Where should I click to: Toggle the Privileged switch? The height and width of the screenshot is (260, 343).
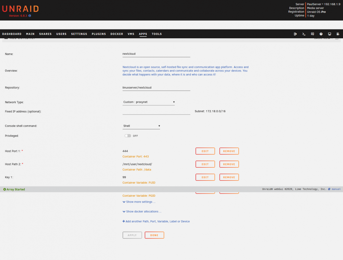(x=128, y=136)
